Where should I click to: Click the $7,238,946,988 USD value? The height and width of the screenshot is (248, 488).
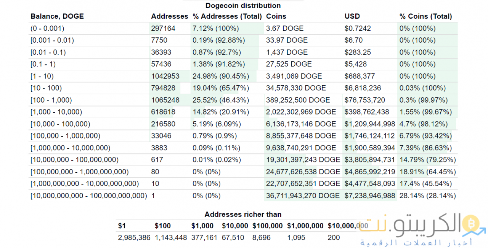pyautogui.click(x=370, y=196)
